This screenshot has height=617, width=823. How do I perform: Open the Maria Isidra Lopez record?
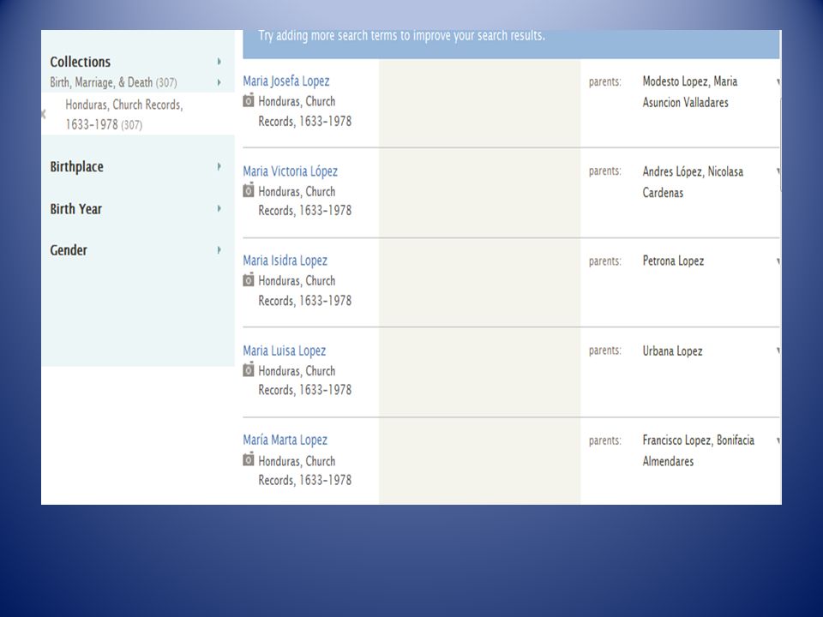(285, 261)
